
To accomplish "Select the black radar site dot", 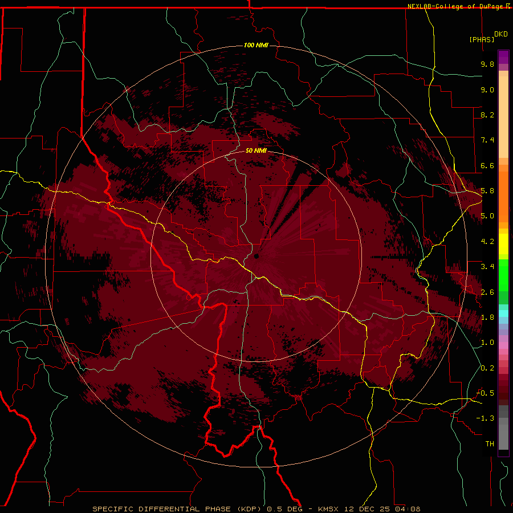I will 256,256.
